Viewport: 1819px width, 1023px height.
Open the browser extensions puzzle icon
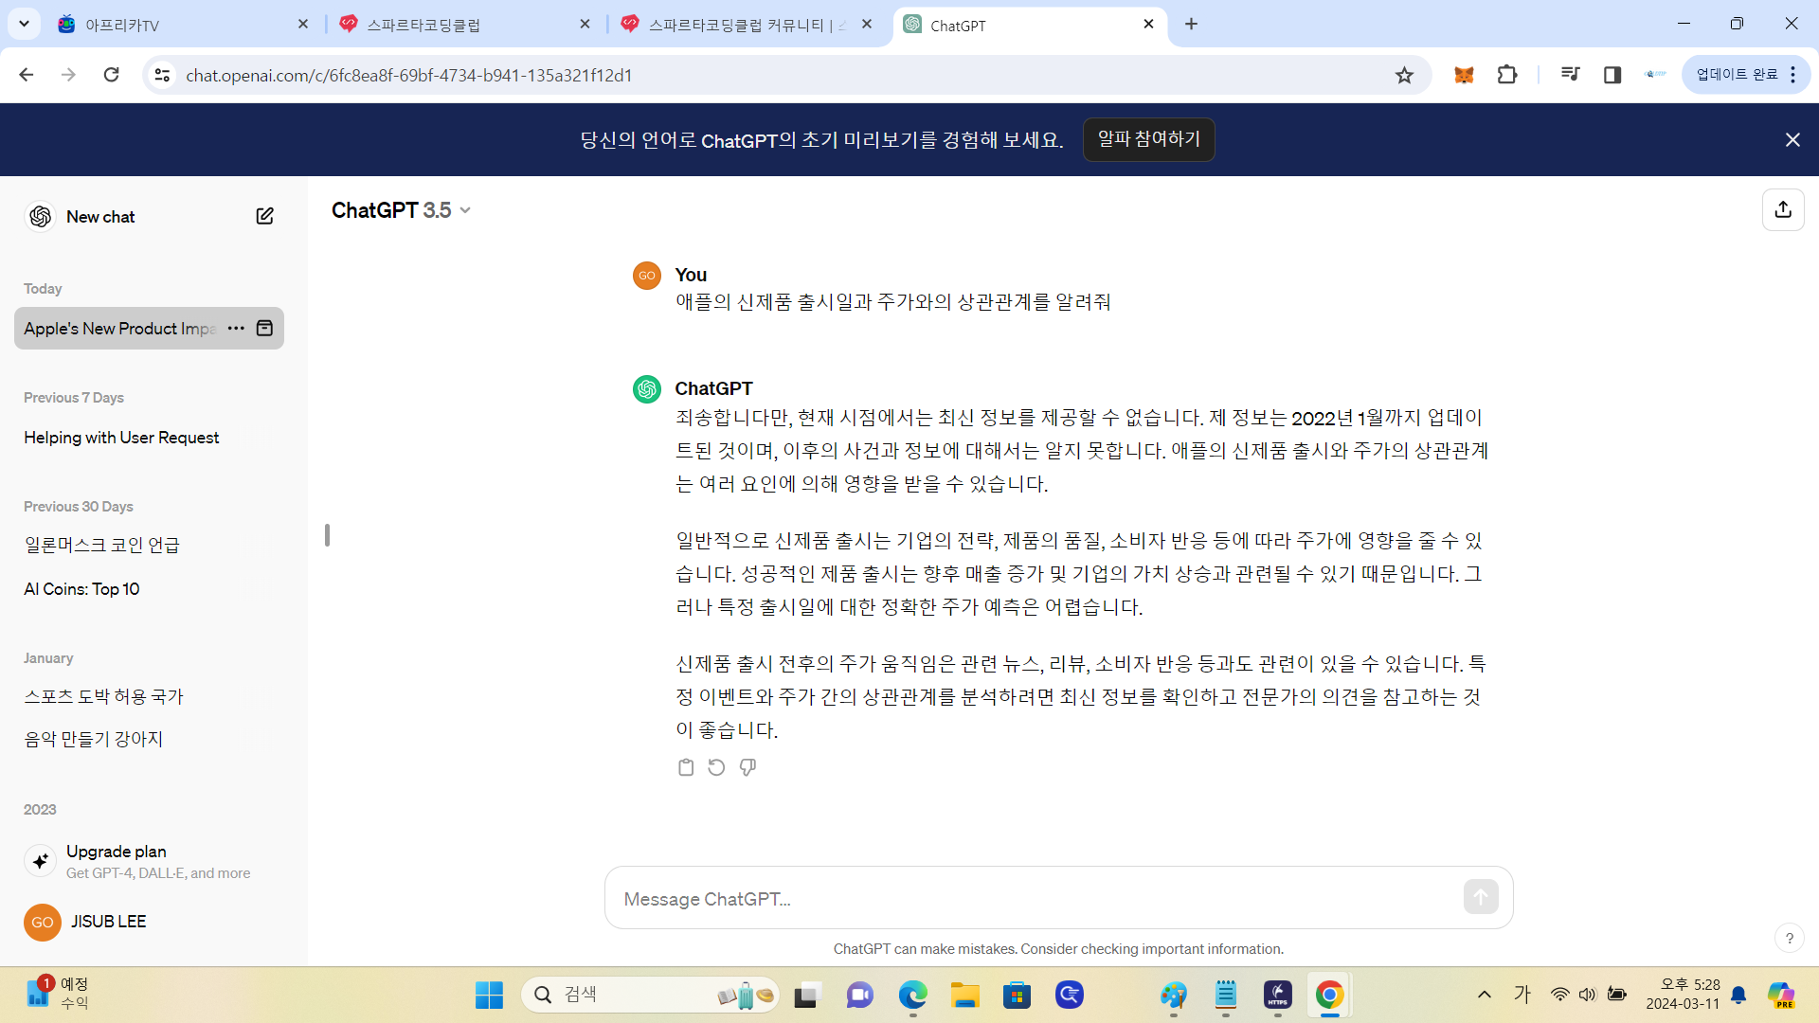1507,75
